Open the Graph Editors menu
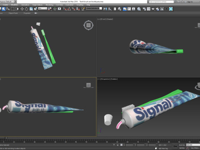This screenshot has width=200, height=150. coord(37,5)
